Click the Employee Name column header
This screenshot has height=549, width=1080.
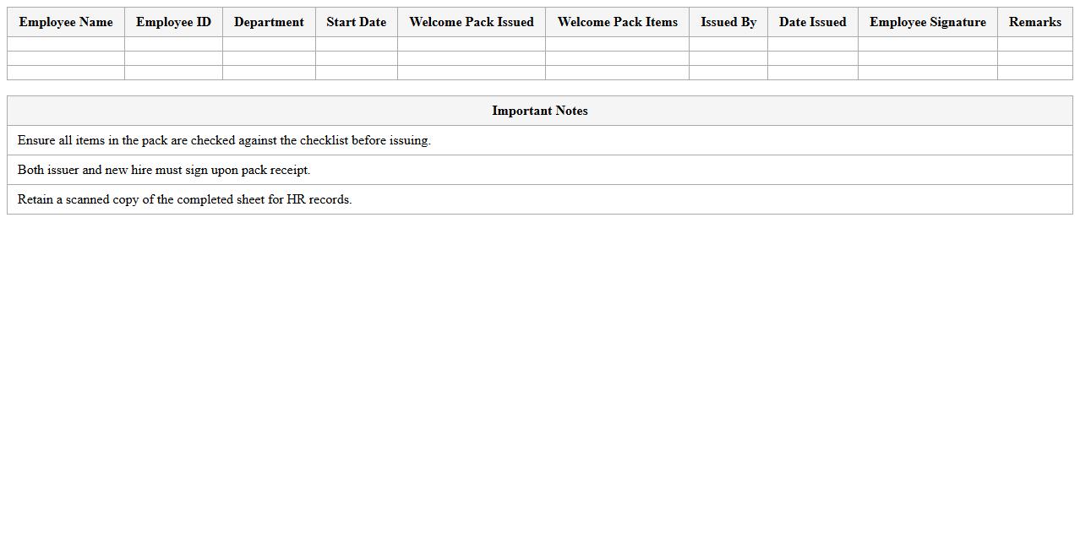tap(65, 22)
